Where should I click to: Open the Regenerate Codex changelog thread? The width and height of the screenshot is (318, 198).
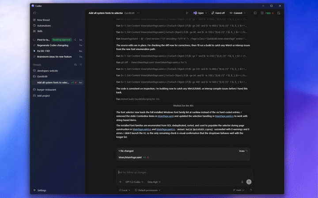pos(53,45)
